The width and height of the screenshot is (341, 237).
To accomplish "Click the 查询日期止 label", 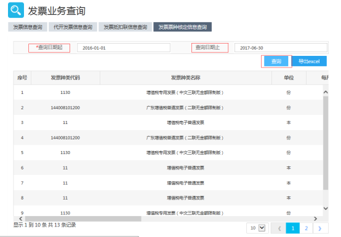I will point(207,47).
